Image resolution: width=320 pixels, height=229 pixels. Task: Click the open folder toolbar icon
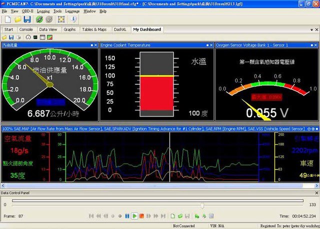pos(17,19)
